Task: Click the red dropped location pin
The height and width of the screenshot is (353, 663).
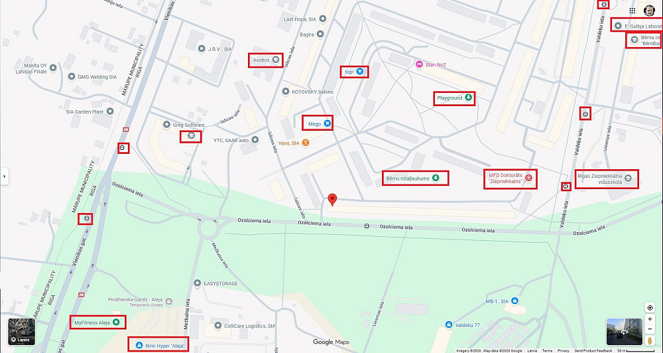Action: coord(333,200)
